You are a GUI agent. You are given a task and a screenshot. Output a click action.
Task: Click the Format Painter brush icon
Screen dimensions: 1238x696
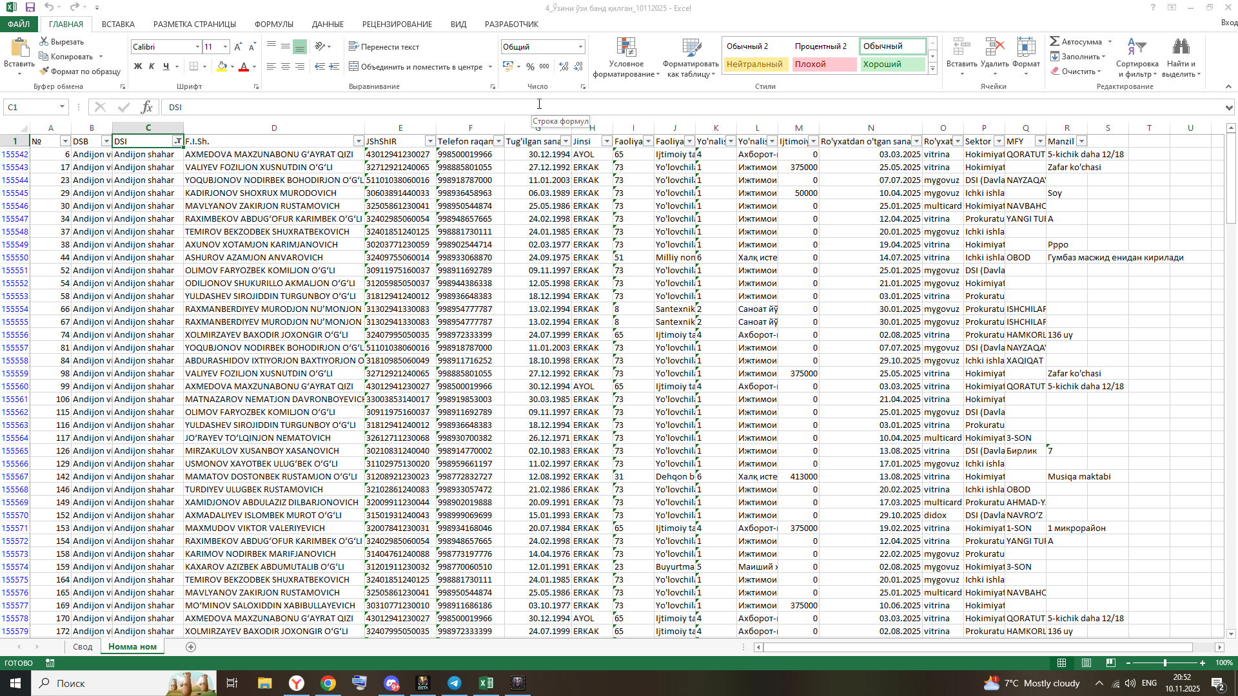click(44, 72)
